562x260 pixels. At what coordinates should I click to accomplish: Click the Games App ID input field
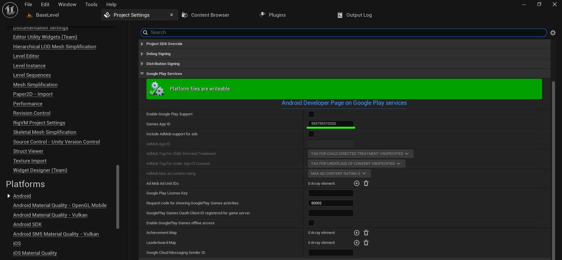point(331,124)
